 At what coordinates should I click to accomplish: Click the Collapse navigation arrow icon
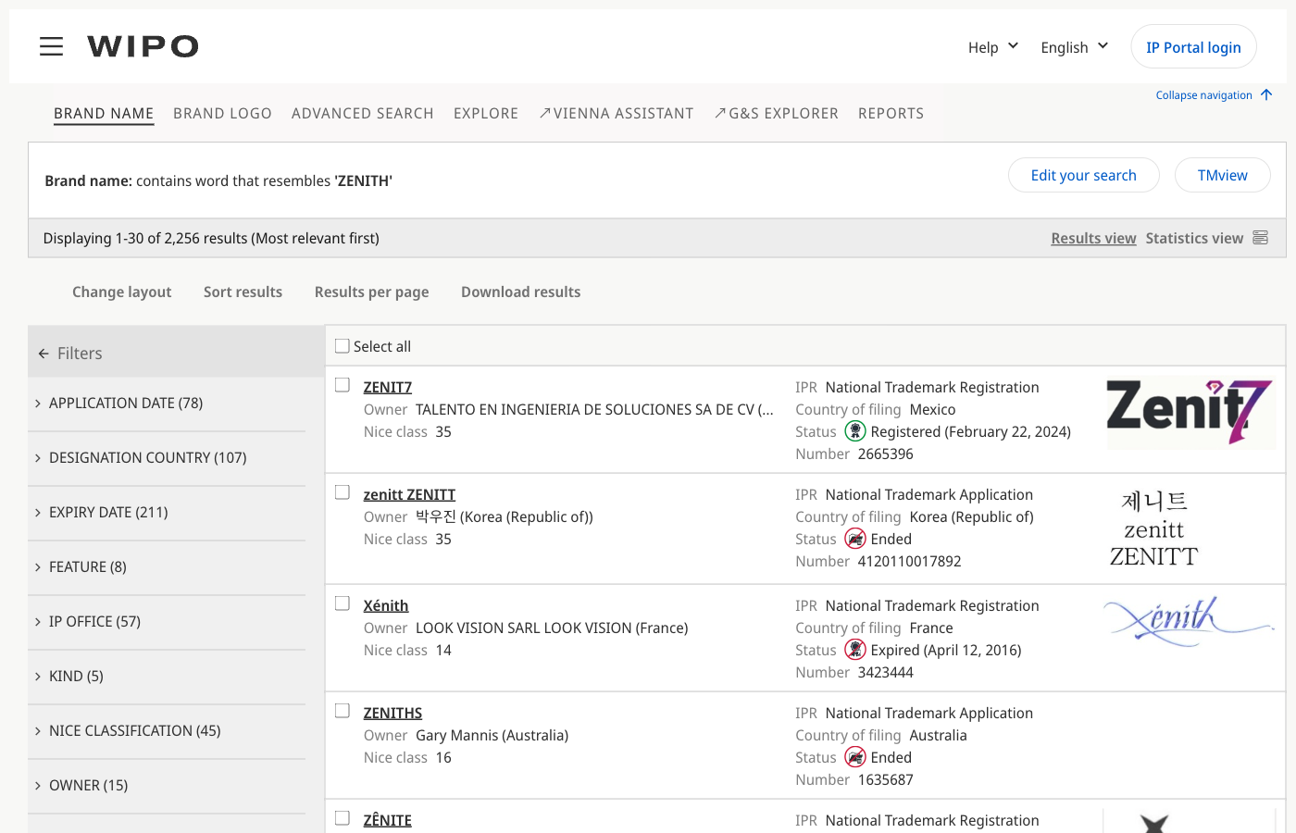(x=1266, y=94)
